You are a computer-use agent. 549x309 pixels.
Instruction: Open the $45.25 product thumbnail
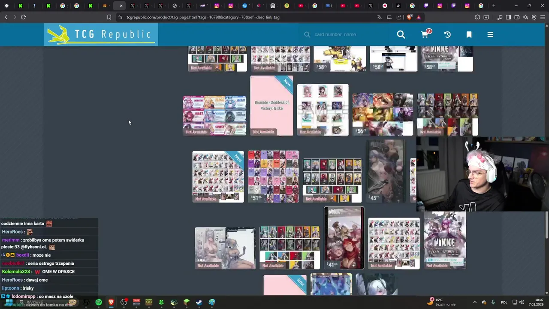pos(386,171)
